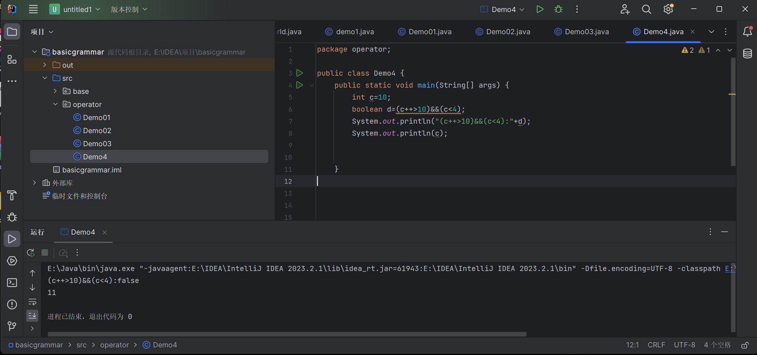Open IDE settings gear

coord(668,9)
